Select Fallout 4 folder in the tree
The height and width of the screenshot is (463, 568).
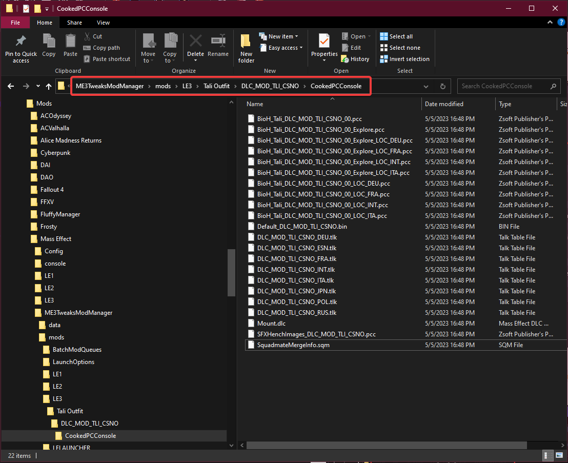pyautogui.click(x=52, y=190)
